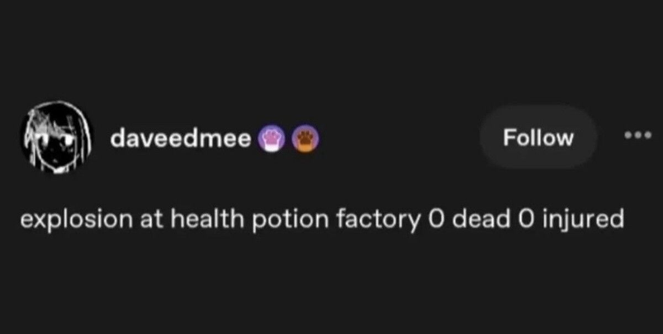Show more actions via the ellipsis icon
The image size is (663, 334).
[x=637, y=135]
